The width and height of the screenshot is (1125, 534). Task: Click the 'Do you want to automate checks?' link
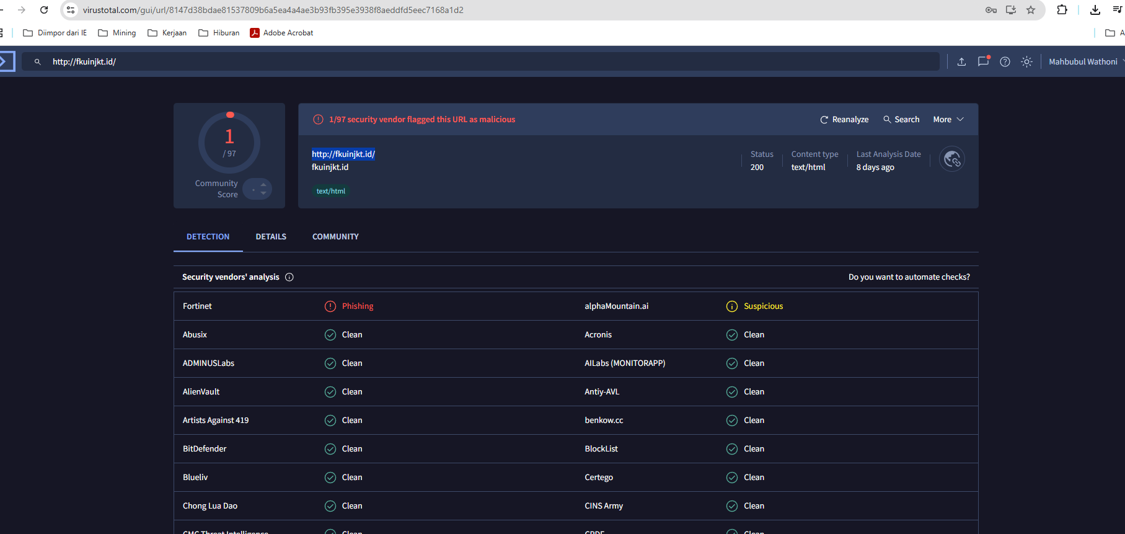(x=909, y=277)
